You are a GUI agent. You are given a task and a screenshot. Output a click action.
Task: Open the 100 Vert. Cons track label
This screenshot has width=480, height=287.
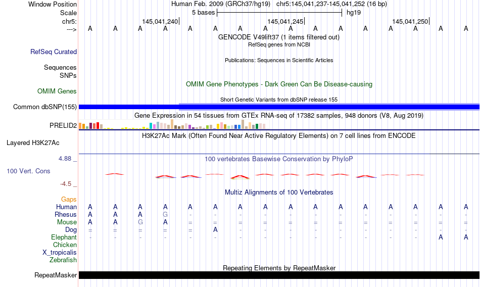point(28,171)
